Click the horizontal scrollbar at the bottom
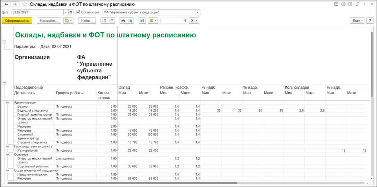This screenshot has height=187, width=377. (123, 183)
